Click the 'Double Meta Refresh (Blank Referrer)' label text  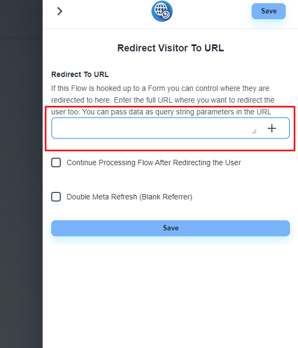tap(130, 197)
